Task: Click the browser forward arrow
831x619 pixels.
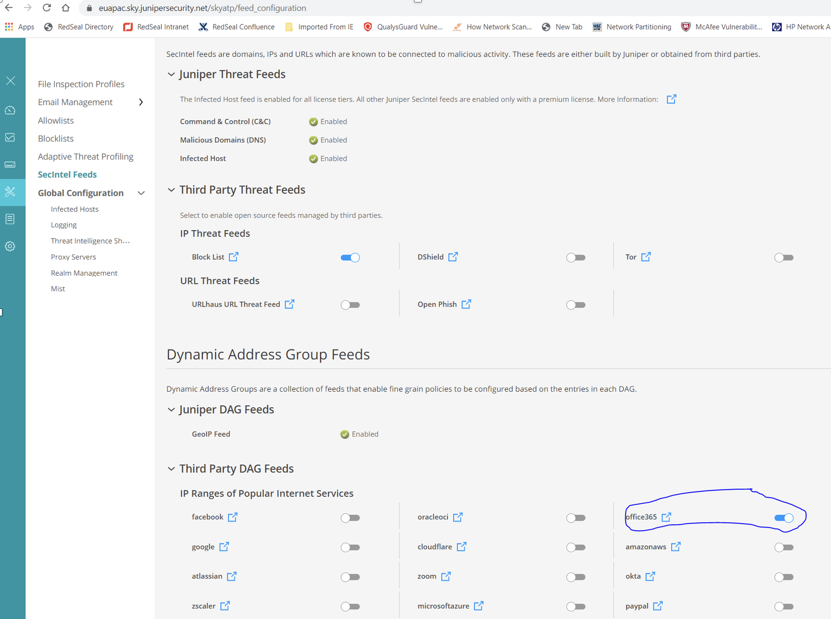Action: 28,8
